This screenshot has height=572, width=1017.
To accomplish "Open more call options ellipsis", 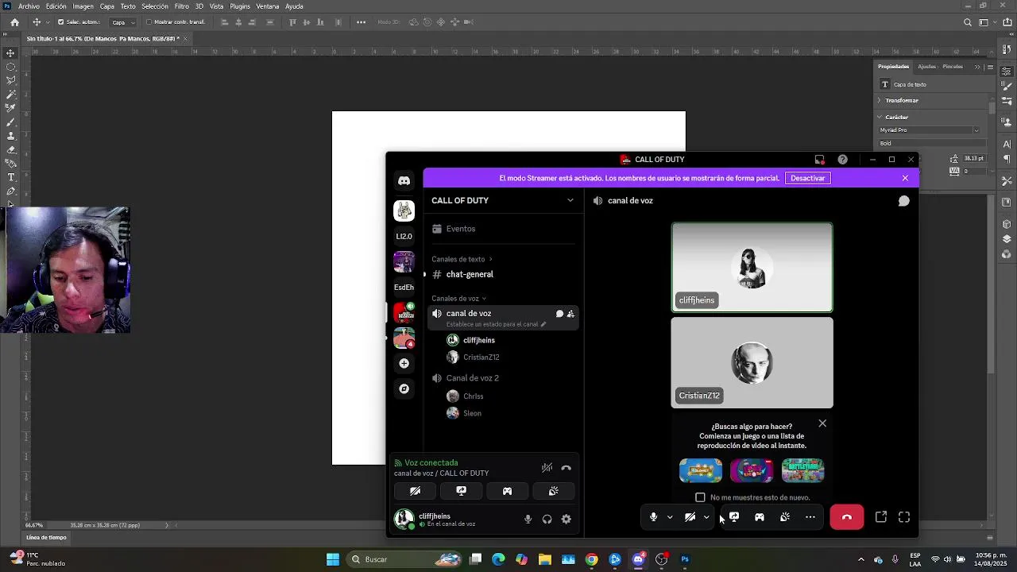I will [x=810, y=517].
